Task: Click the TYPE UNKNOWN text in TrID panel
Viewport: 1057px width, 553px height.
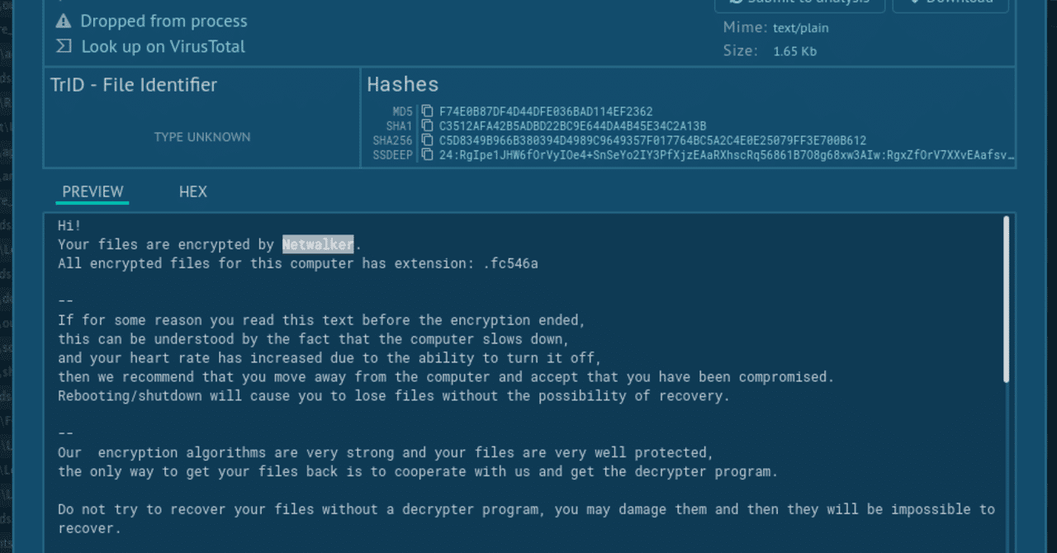Action: pyautogui.click(x=202, y=137)
